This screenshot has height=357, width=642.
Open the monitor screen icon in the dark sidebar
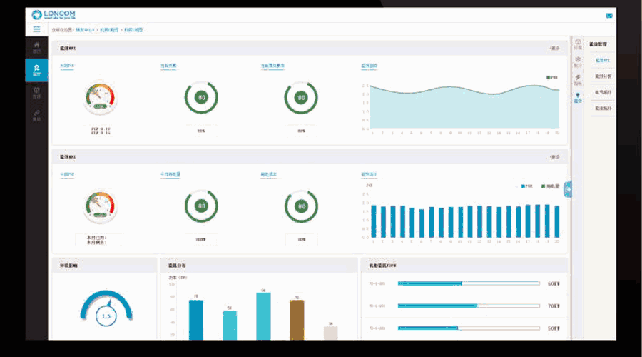[36, 93]
